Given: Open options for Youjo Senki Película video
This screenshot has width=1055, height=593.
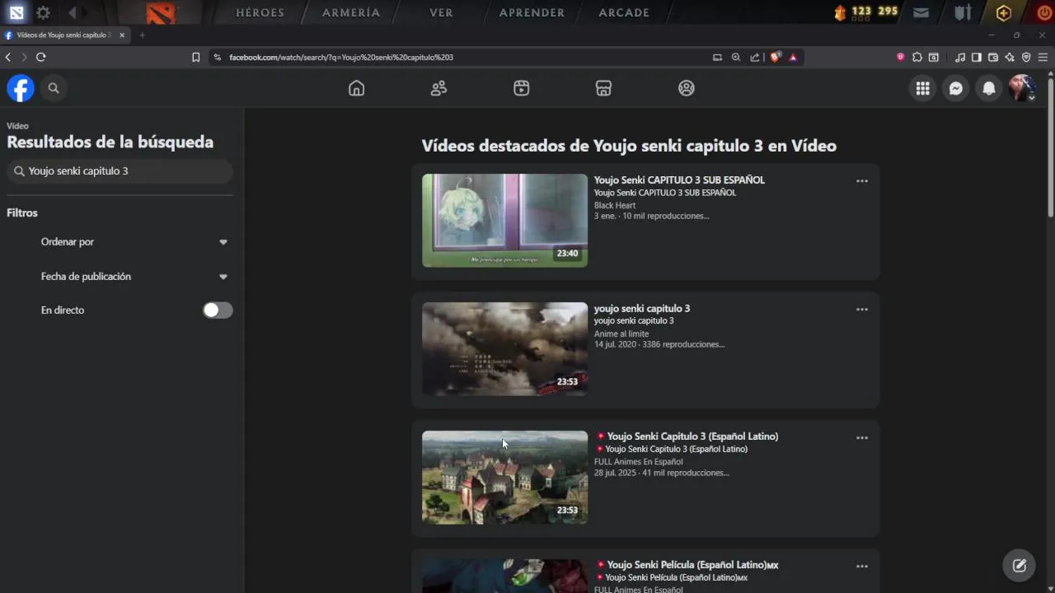Looking at the screenshot, I should 861,566.
